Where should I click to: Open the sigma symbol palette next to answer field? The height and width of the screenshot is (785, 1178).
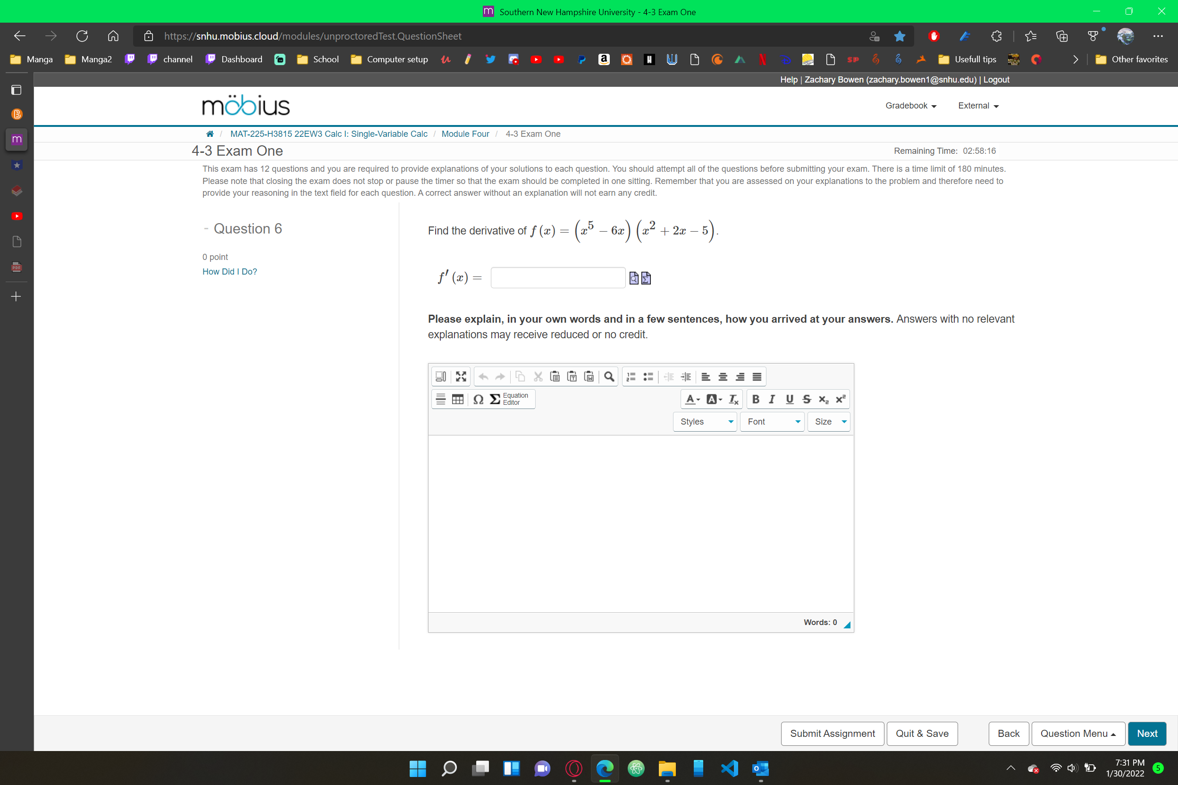[646, 278]
